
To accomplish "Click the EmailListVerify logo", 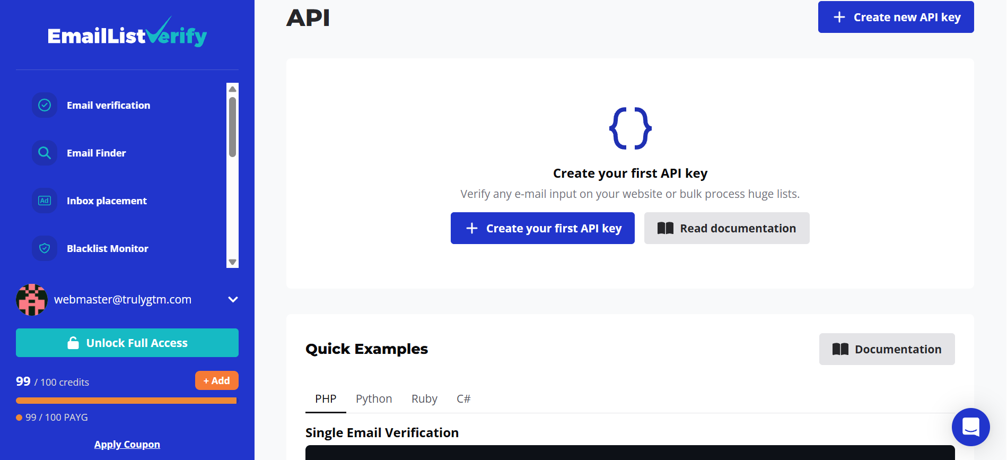I will click(x=127, y=32).
